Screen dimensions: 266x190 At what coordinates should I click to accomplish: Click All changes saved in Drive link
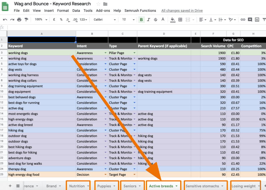182,11
